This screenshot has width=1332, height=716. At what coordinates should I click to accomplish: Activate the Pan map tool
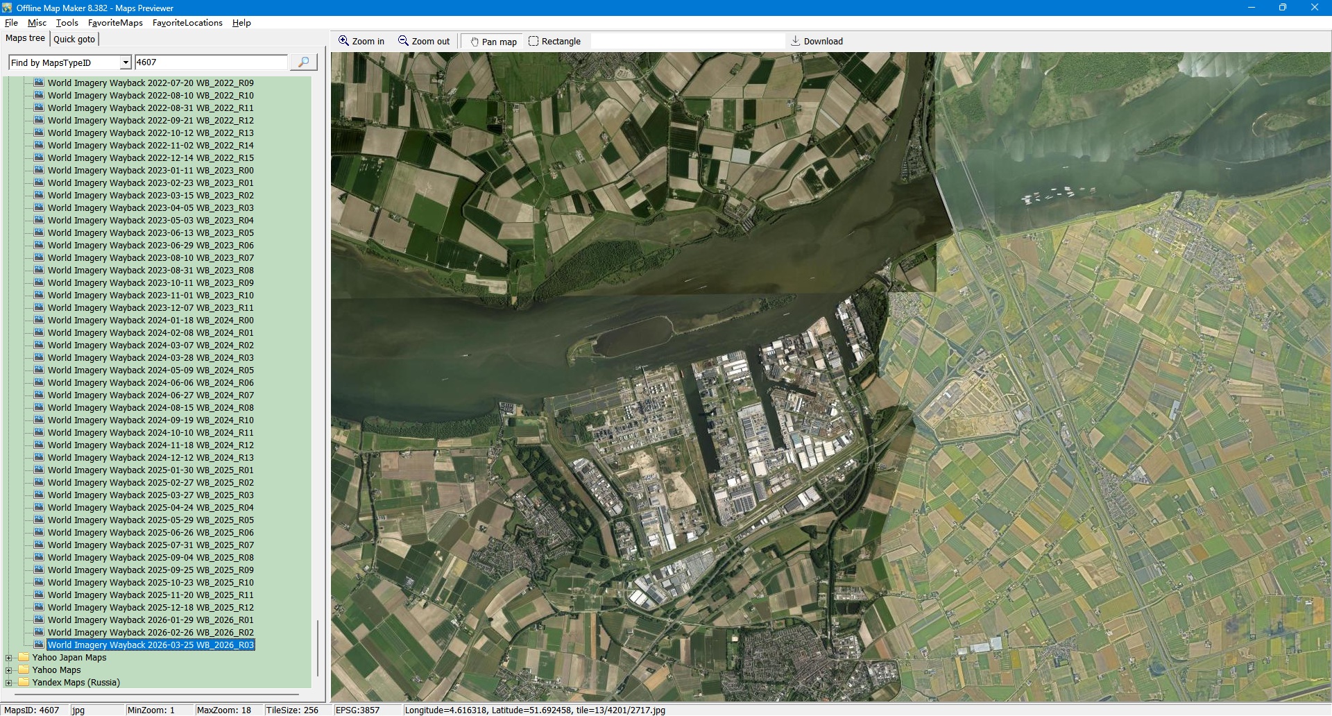(x=493, y=42)
